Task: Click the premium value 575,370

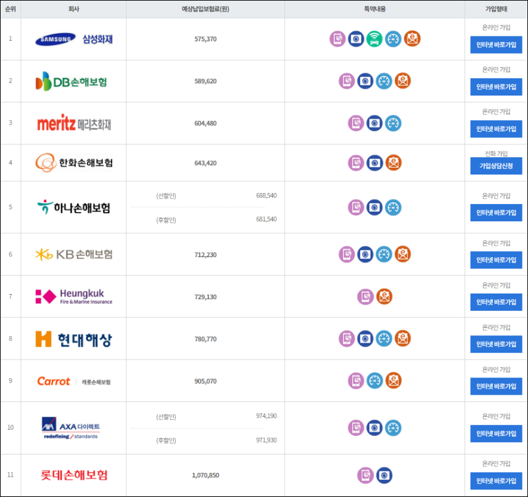Action: tap(205, 39)
